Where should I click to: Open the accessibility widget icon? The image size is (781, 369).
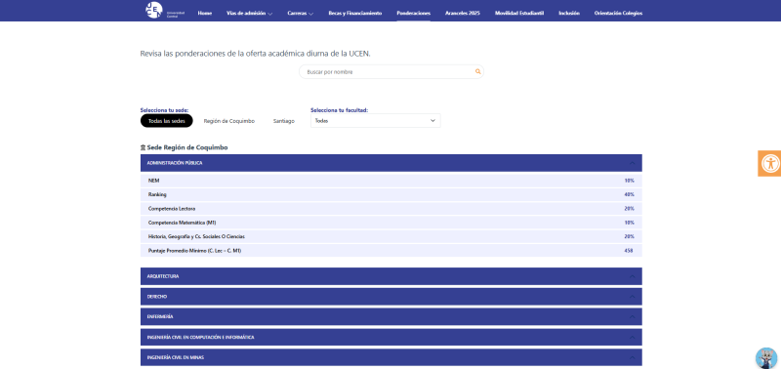tap(770, 163)
